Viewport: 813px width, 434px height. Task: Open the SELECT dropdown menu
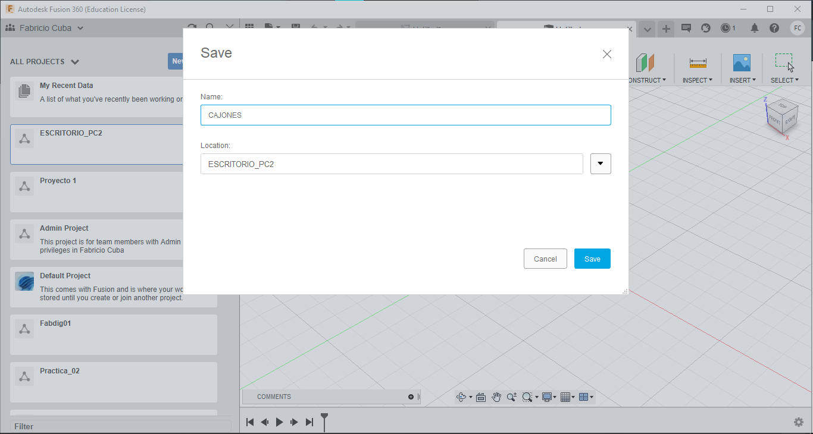pyautogui.click(x=785, y=80)
